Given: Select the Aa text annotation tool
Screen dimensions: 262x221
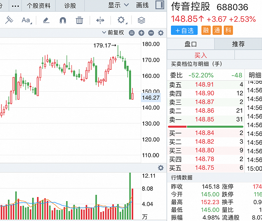Looking at the screenshot, I should point(27,20).
